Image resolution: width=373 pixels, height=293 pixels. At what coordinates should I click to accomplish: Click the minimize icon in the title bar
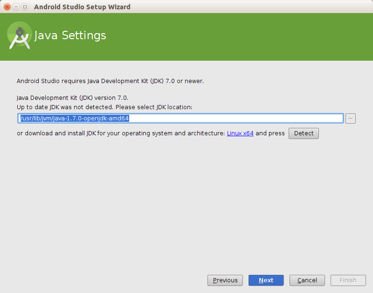pos(15,7)
